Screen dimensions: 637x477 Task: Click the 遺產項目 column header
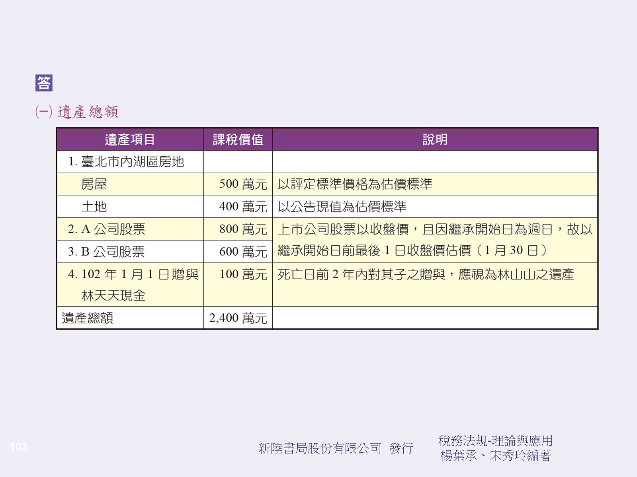tap(130, 140)
